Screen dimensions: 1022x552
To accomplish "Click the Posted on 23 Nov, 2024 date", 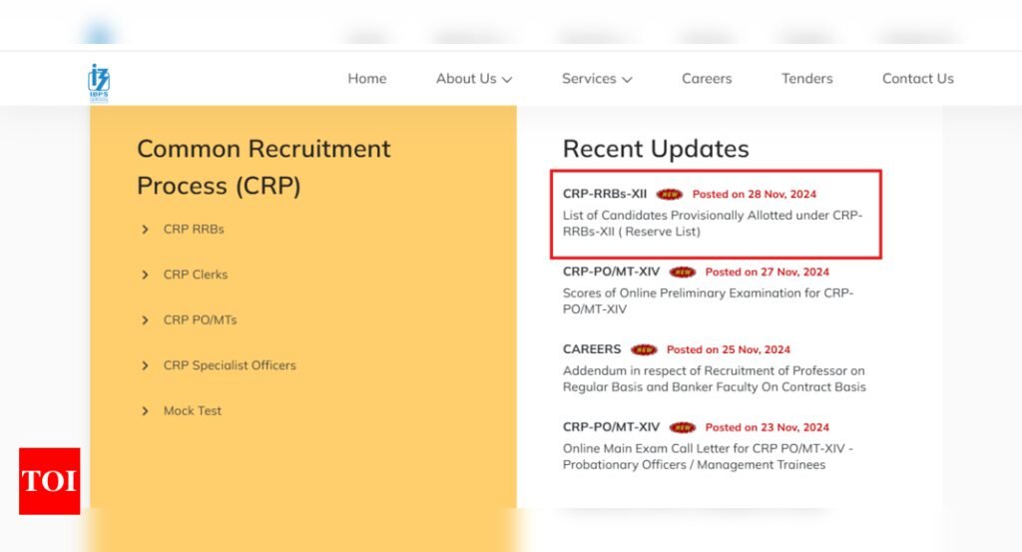I will pyautogui.click(x=767, y=427).
